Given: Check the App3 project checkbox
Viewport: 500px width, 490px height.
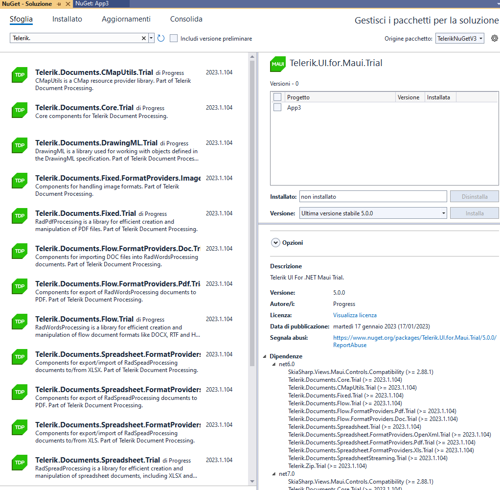Looking at the screenshot, I should 277,107.
